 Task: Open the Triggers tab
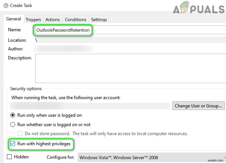click(33, 19)
